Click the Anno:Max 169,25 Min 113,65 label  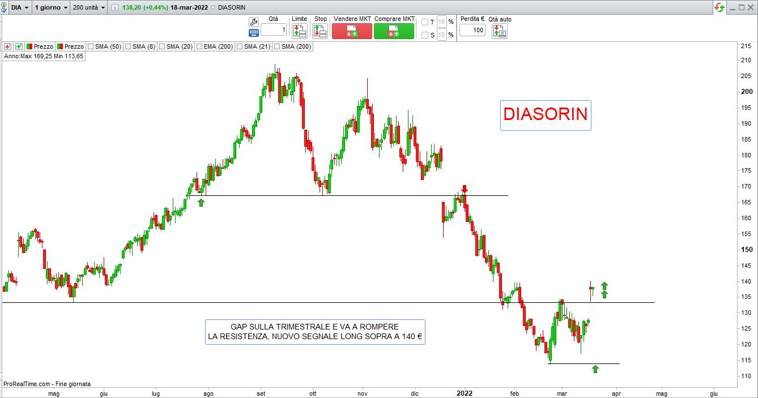44,56
